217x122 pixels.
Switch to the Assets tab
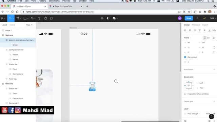coord(12,25)
